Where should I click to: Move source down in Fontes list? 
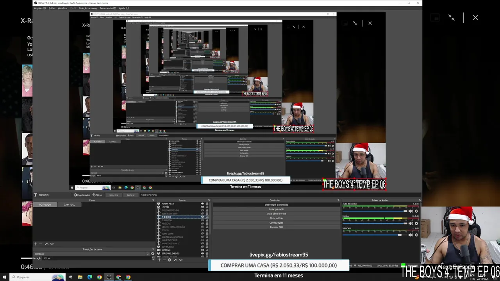[180, 260]
